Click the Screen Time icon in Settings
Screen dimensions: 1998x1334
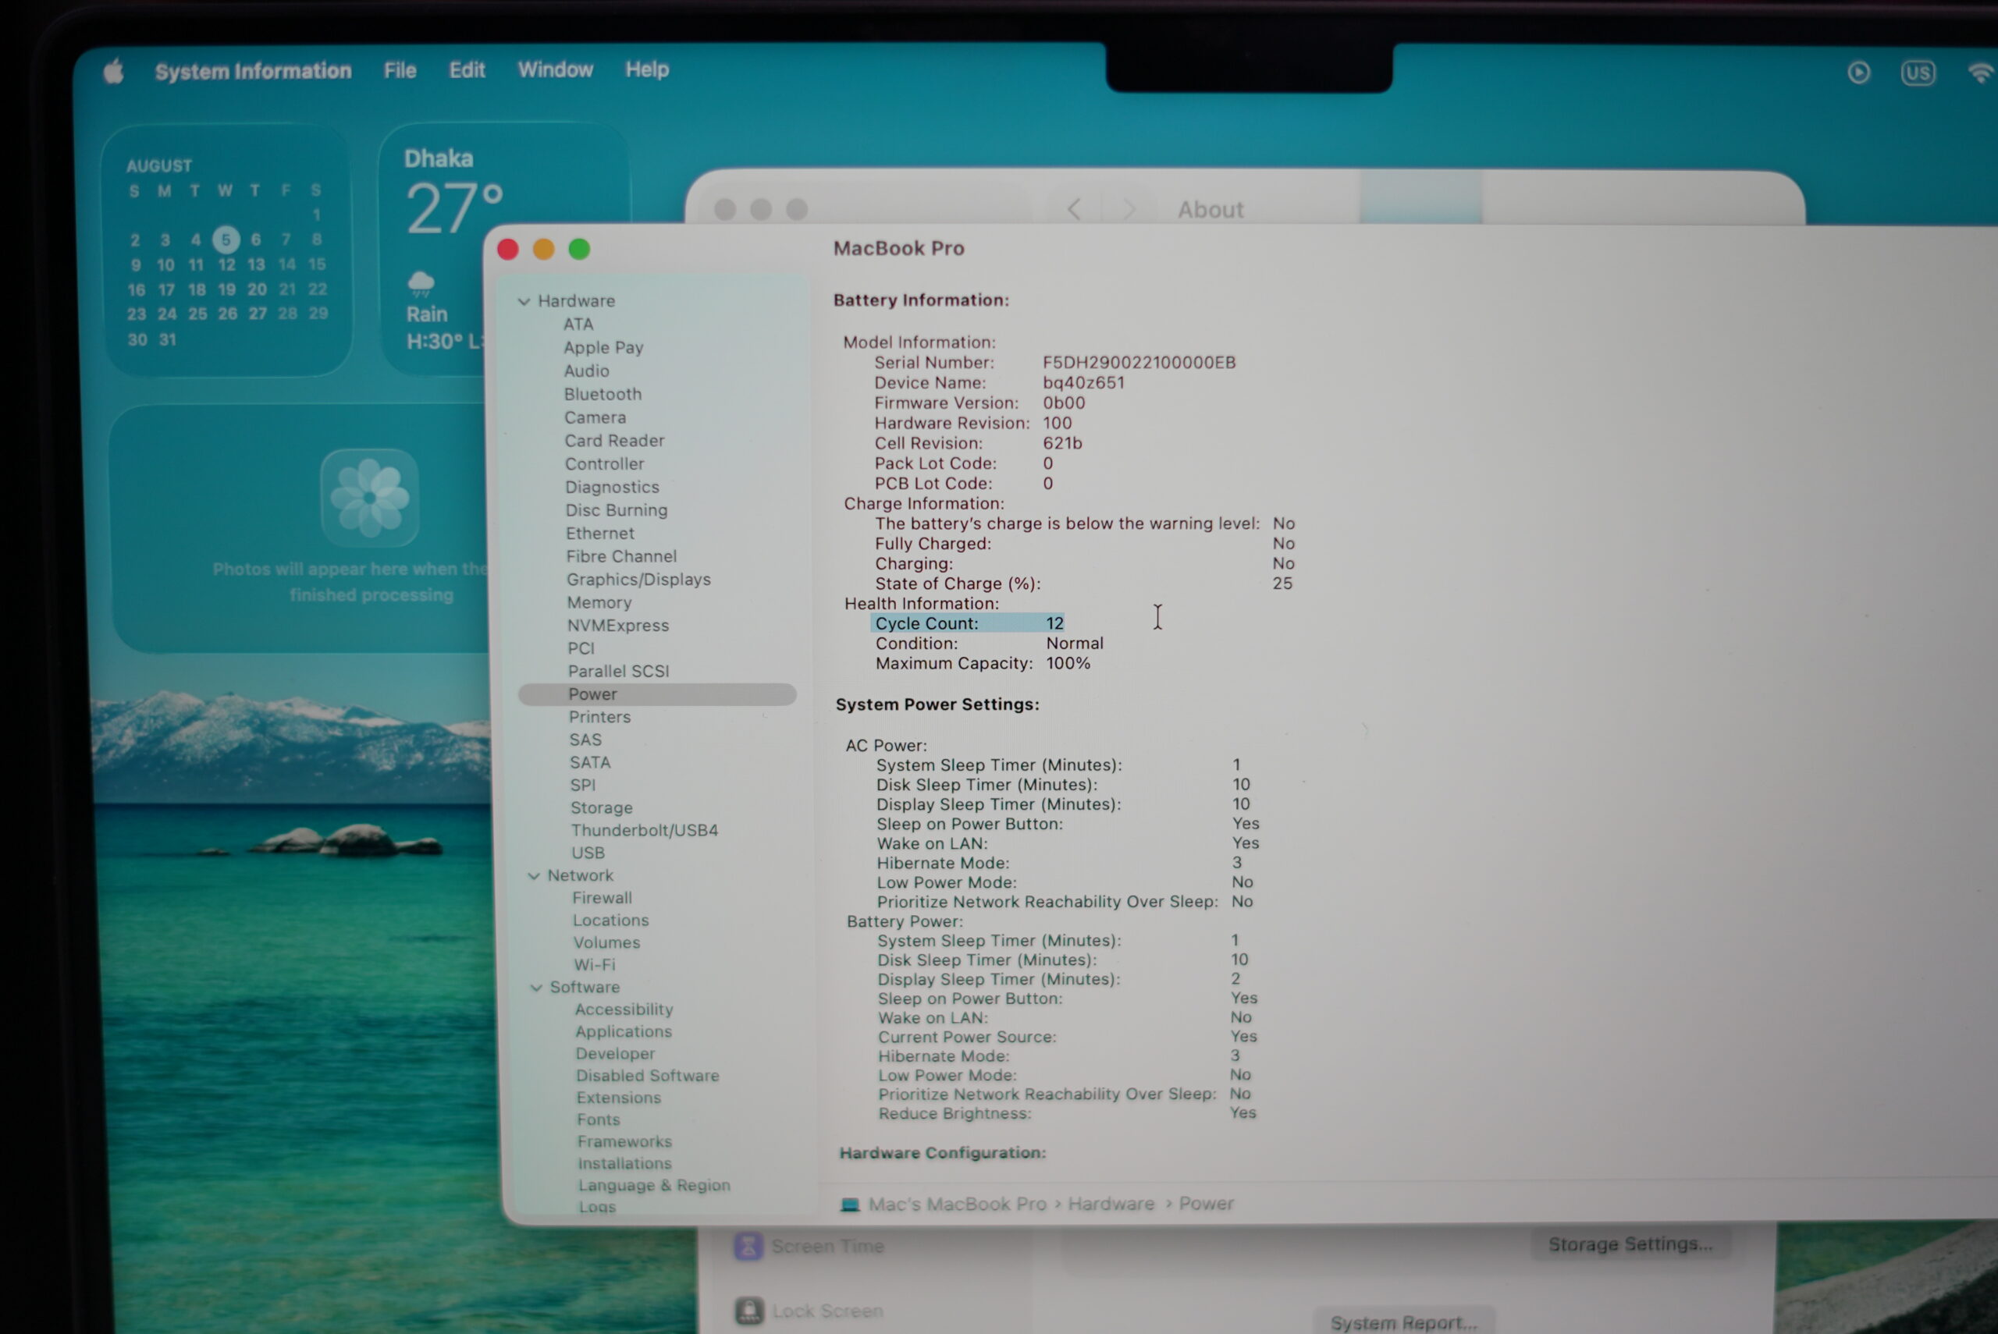(748, 1247)
